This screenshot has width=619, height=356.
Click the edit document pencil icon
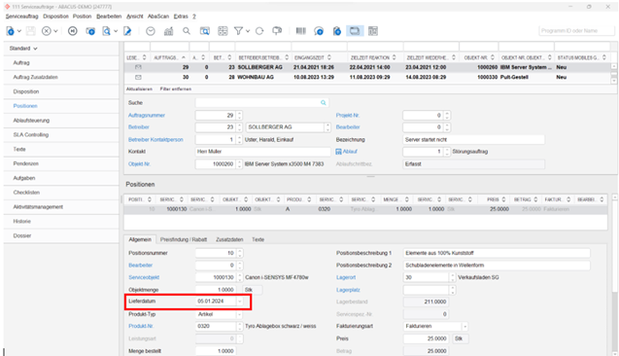127,31
